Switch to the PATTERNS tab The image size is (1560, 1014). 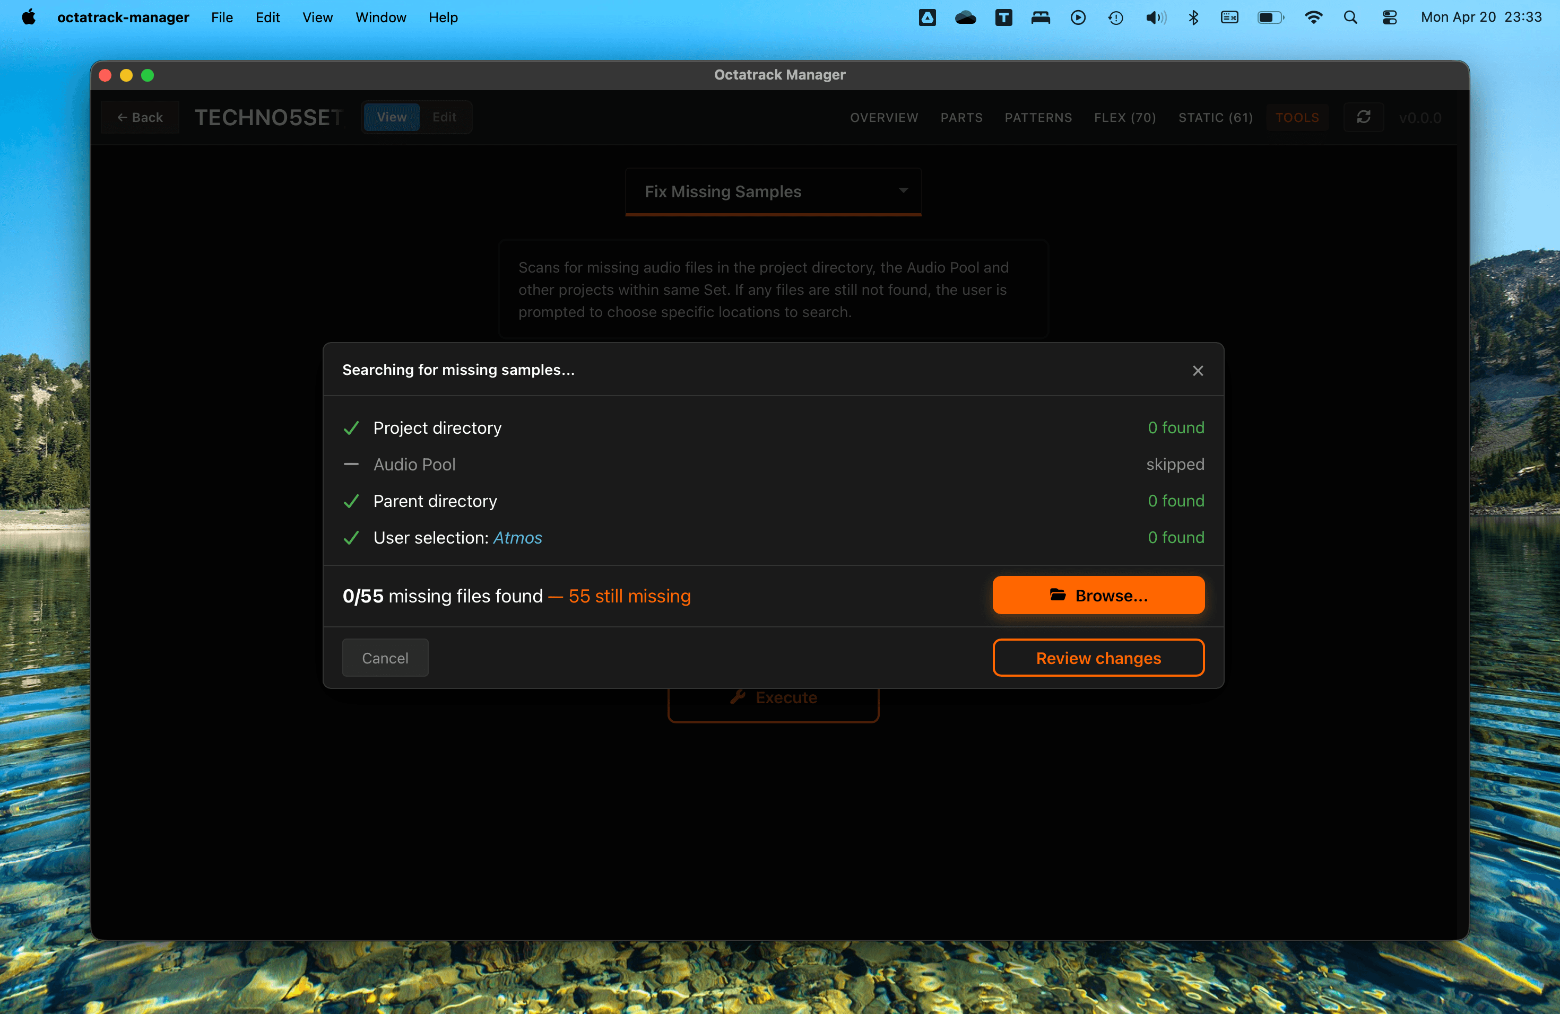point(1038,117)
